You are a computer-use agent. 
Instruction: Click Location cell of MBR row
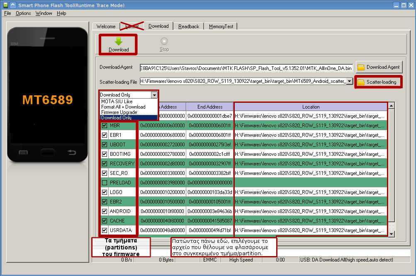coord(311,126)
